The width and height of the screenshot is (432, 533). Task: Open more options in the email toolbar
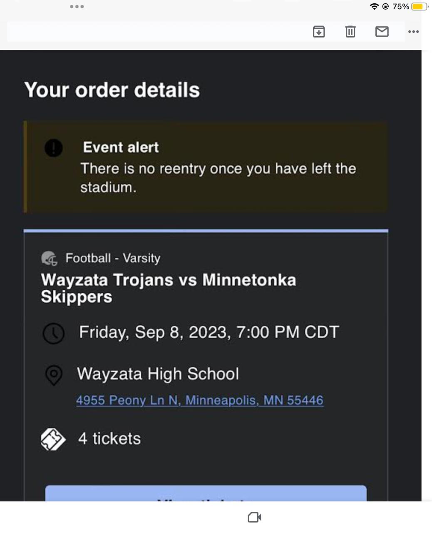coord(413,32)
